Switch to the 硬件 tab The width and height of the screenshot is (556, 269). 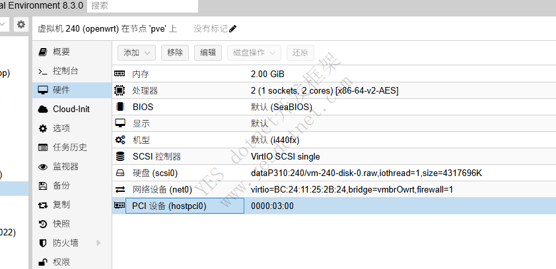pyautogui.click(x=72, y=90)
